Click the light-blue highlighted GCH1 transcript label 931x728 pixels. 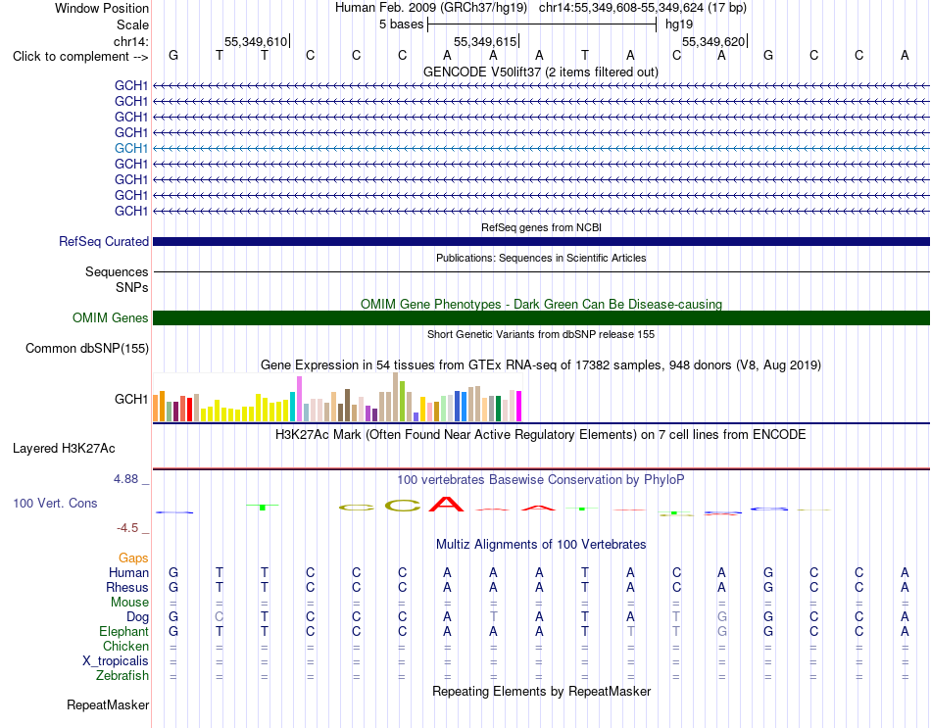point(131,148)
